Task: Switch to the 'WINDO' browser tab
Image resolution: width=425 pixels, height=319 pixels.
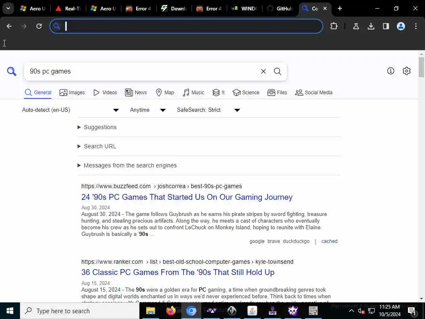Action: pos(244,8)
